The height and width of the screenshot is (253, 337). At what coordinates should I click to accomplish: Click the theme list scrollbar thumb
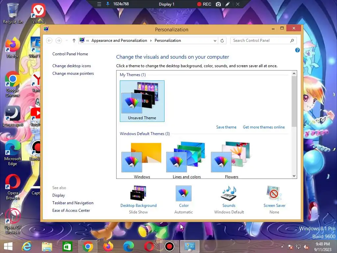click(x=294, y=101)
